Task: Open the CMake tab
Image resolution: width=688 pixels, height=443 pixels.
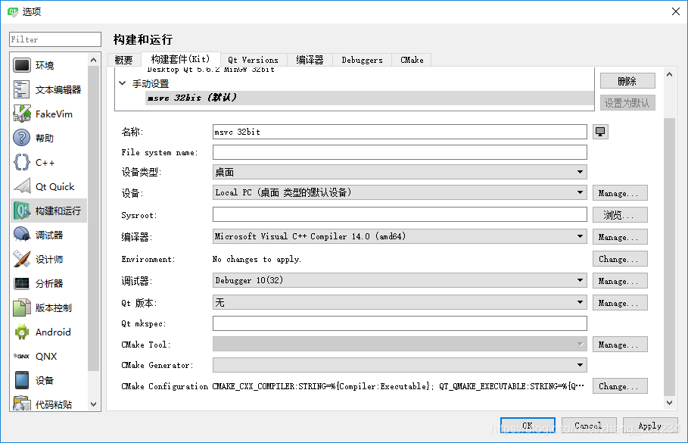Action: click(x=412, y=60)
